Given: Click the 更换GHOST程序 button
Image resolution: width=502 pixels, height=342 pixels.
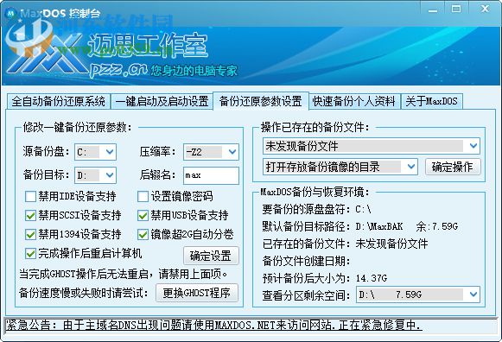Looking at the screenshot, I should 197,293.
